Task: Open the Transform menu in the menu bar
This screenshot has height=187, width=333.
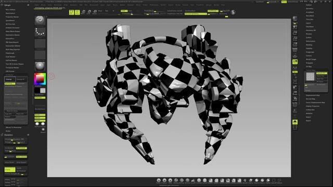Action: pyautogui.click(x=200, y=5)
